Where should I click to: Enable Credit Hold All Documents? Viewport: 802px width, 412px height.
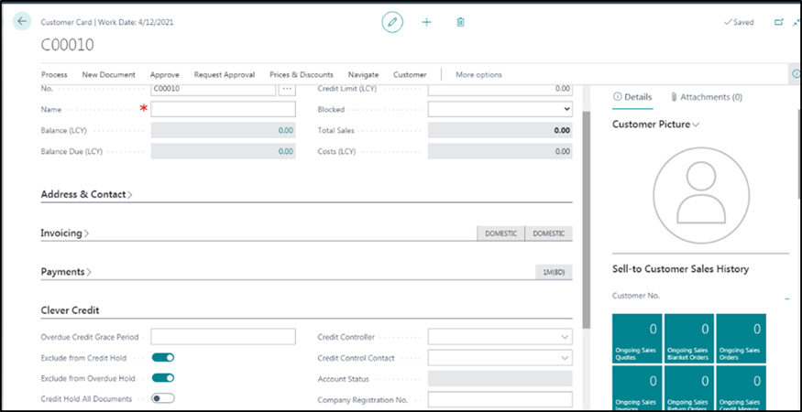(163, 398)
